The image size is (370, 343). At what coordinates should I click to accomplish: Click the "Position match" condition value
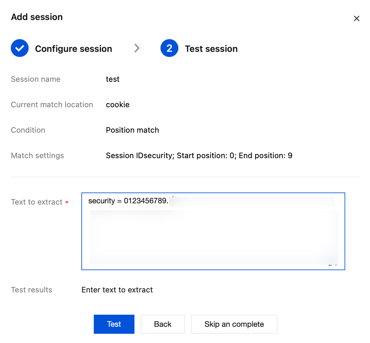click(x=132, y=130)
